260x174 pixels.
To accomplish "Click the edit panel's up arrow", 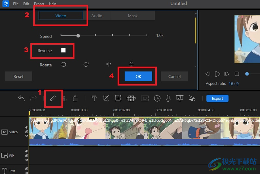I will pyautogui.click(x=196, y=13).
